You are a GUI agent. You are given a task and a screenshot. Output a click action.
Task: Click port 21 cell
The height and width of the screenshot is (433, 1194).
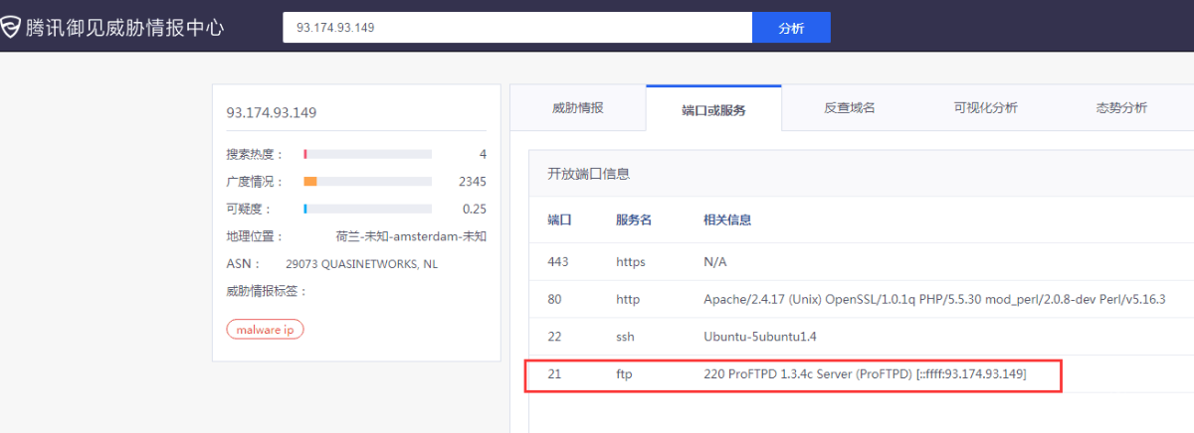click(x=554, y=374)
